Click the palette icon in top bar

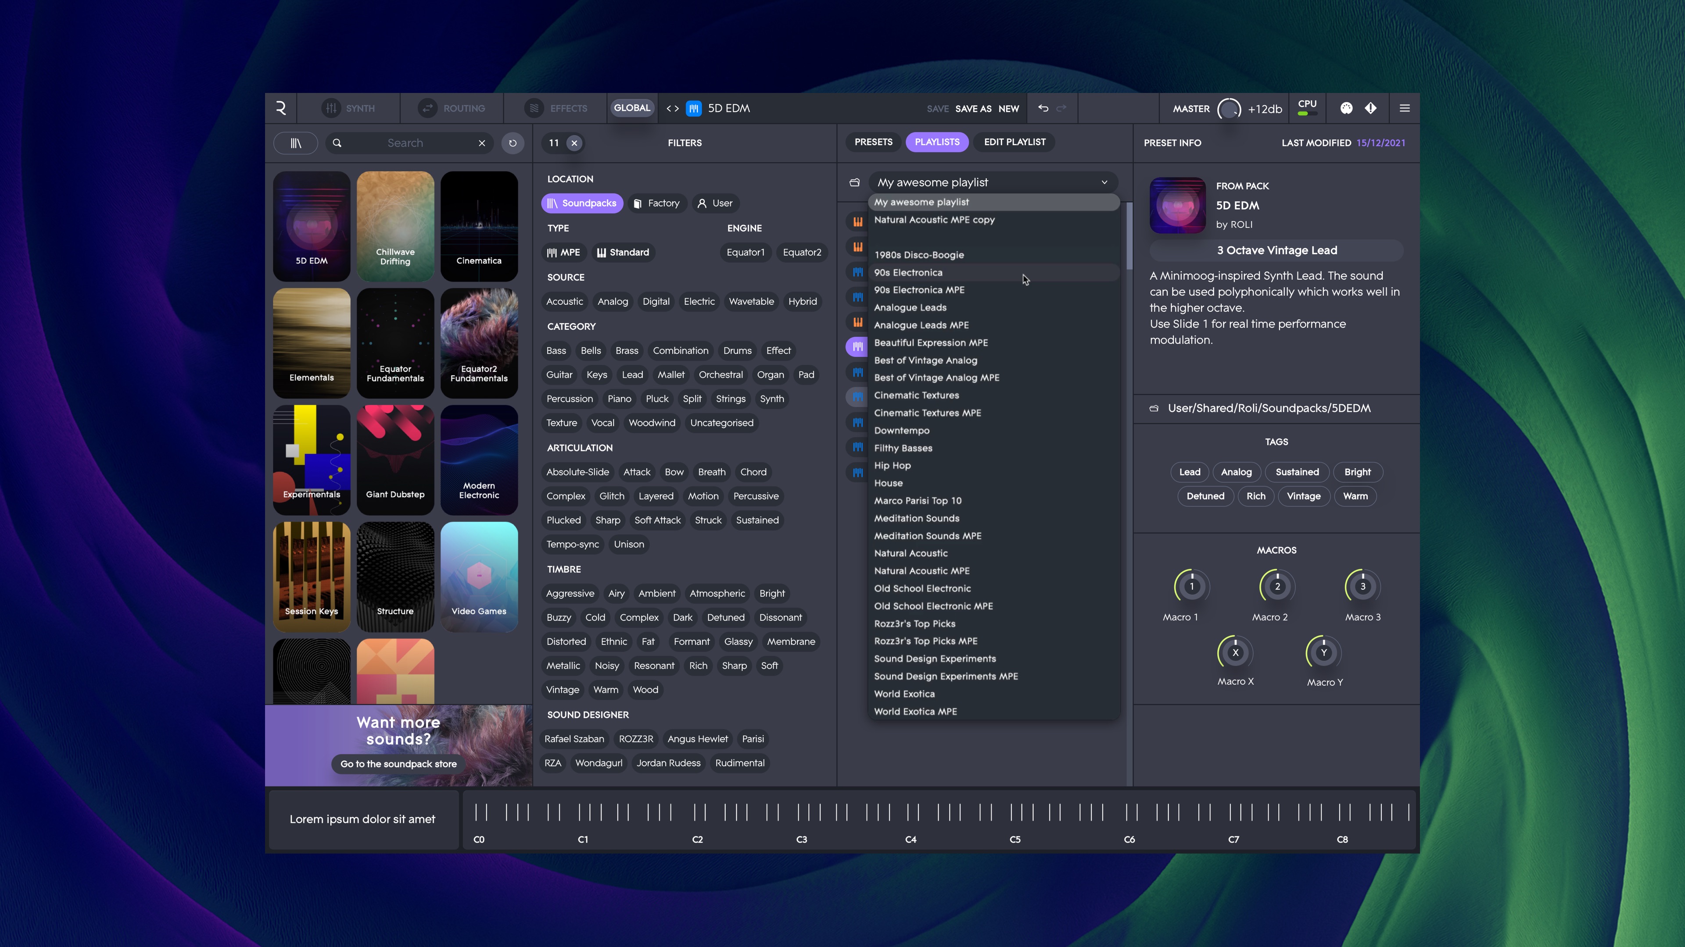pos(1346,108)
